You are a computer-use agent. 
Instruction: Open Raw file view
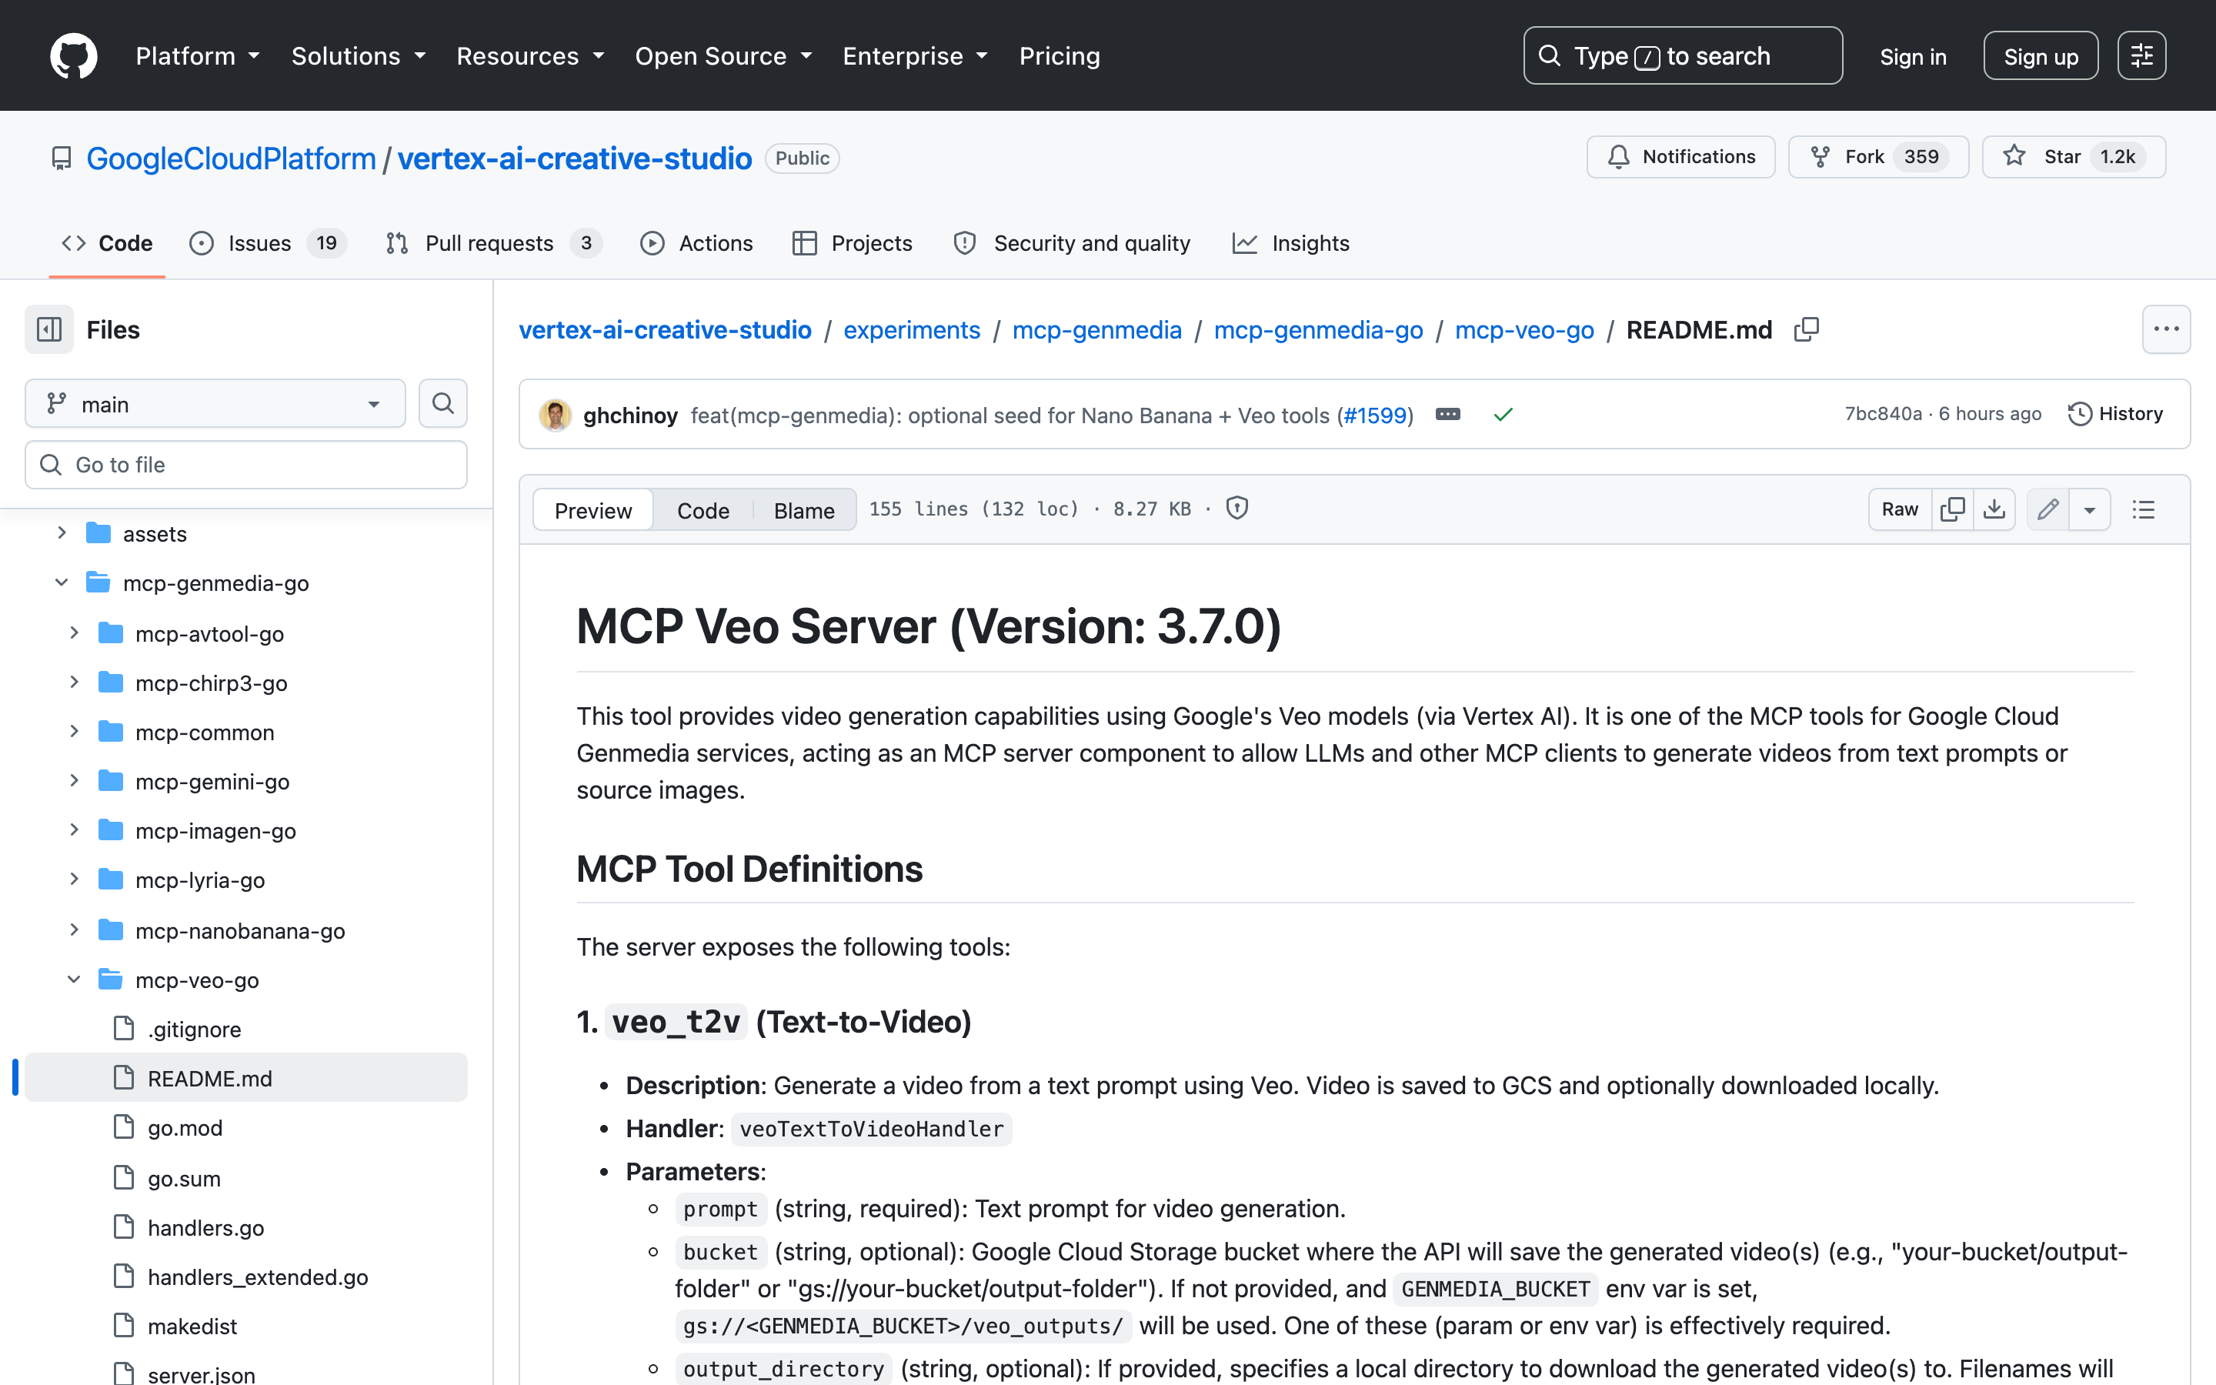tap(1900, 509)
